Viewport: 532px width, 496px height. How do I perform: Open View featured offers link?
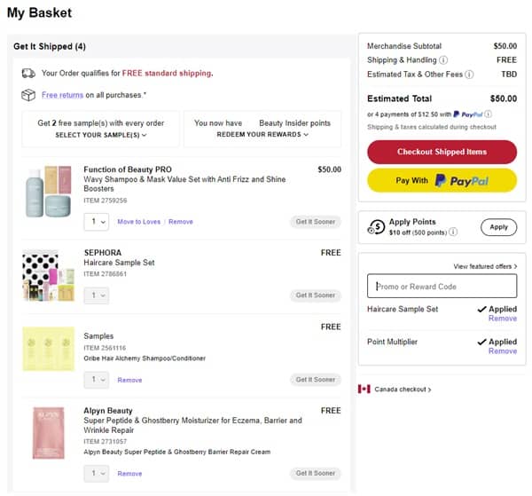[485, 266]
